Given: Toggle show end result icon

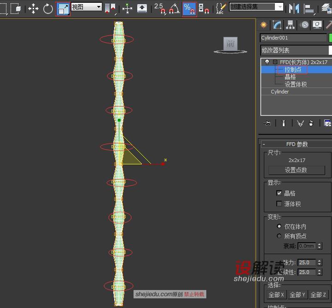Looking at the screenshot, I should coord(284,123).
